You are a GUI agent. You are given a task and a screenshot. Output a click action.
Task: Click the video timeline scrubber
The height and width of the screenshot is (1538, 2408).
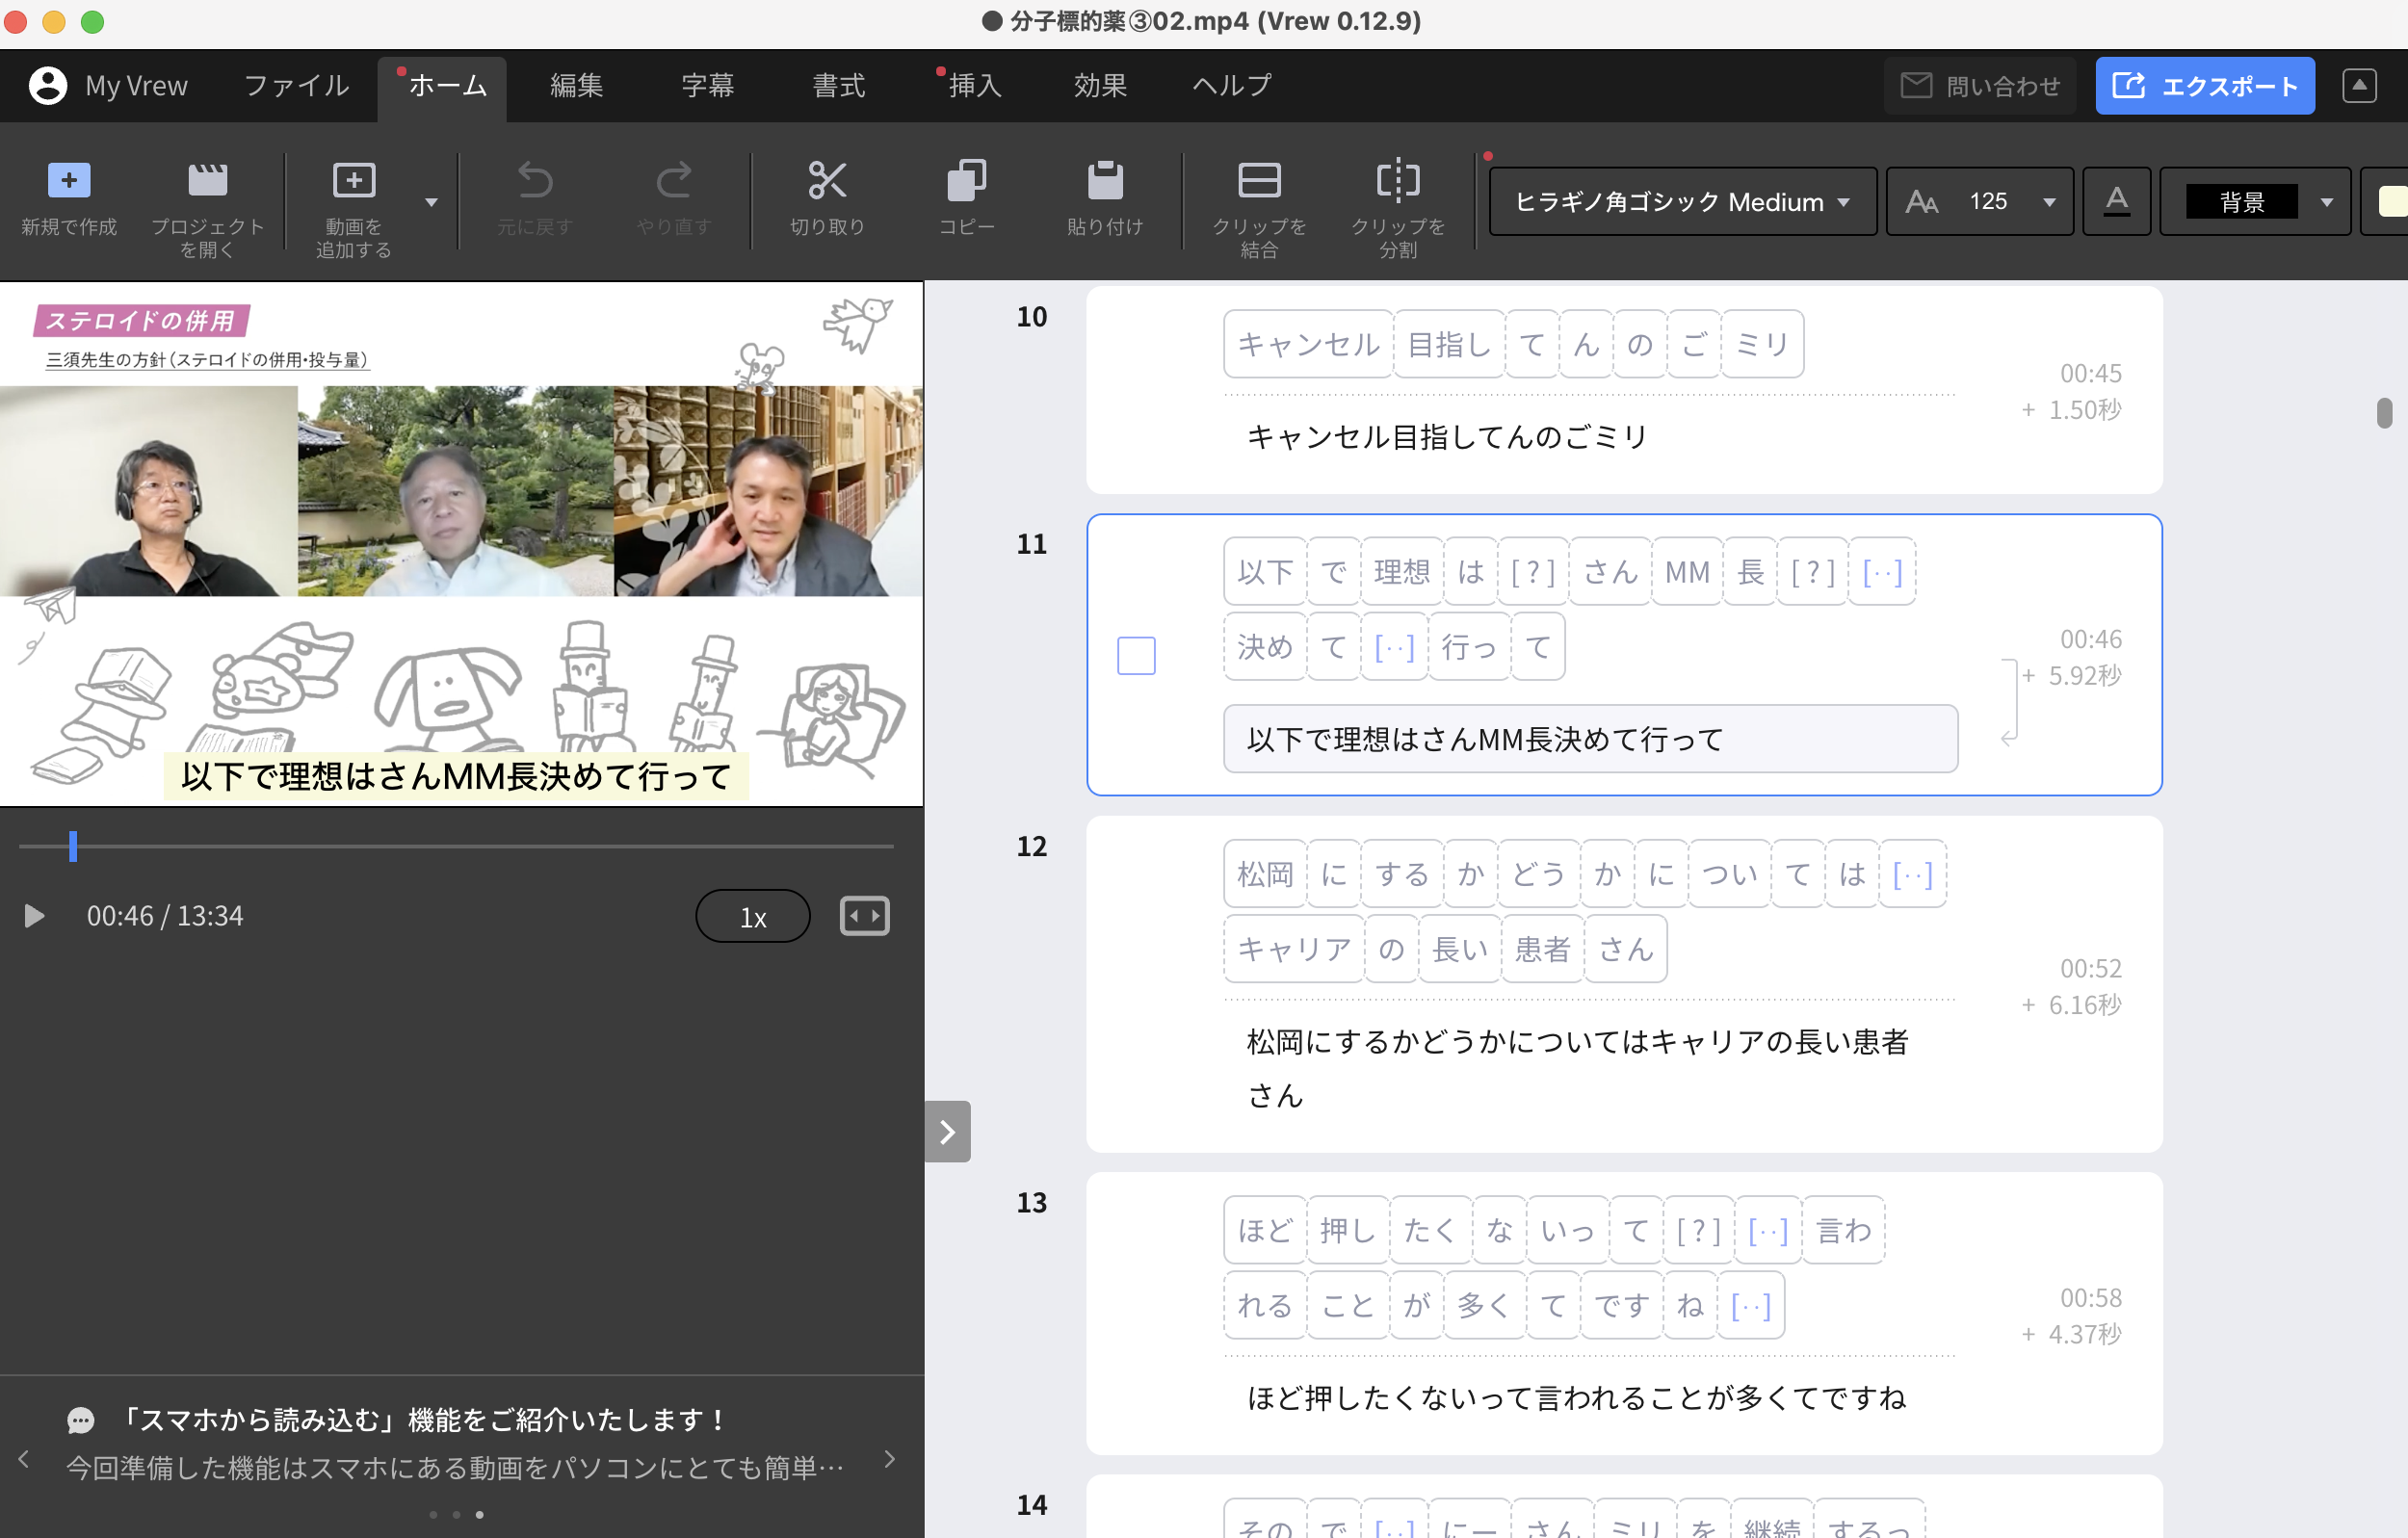[x=73, y=846]
